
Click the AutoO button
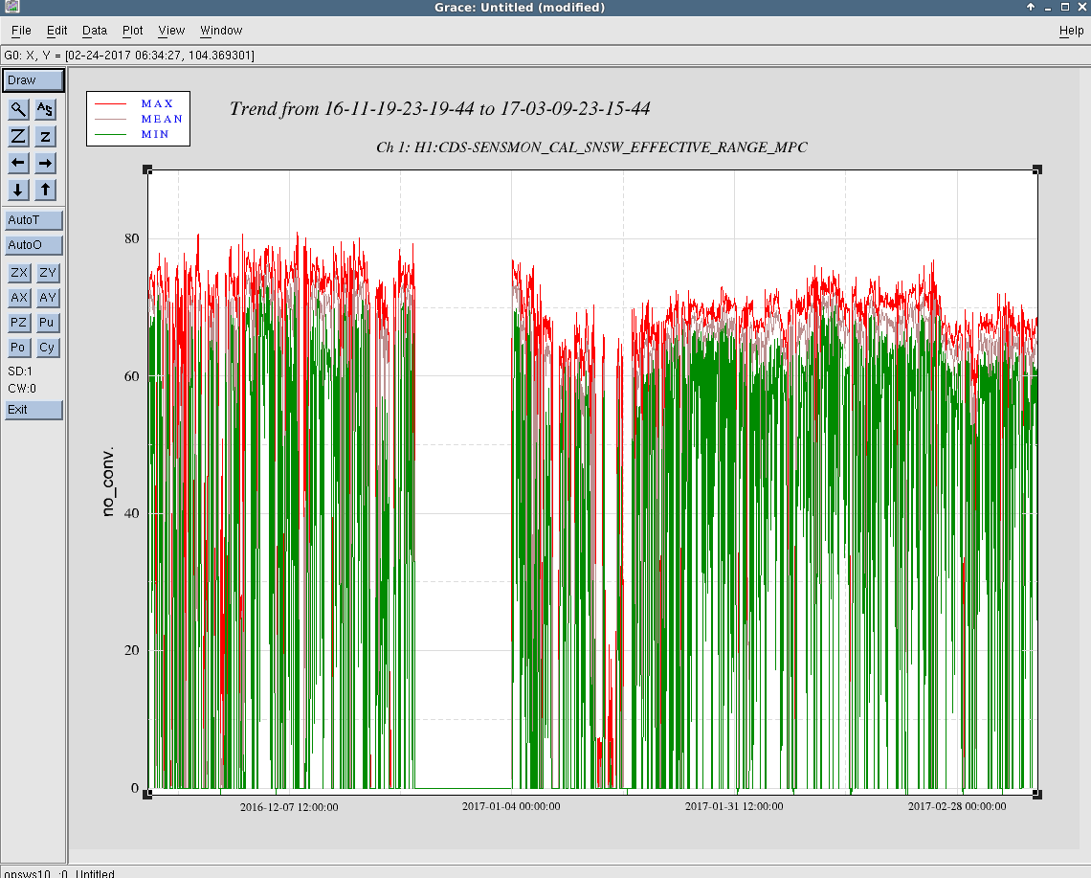(33, 245)
